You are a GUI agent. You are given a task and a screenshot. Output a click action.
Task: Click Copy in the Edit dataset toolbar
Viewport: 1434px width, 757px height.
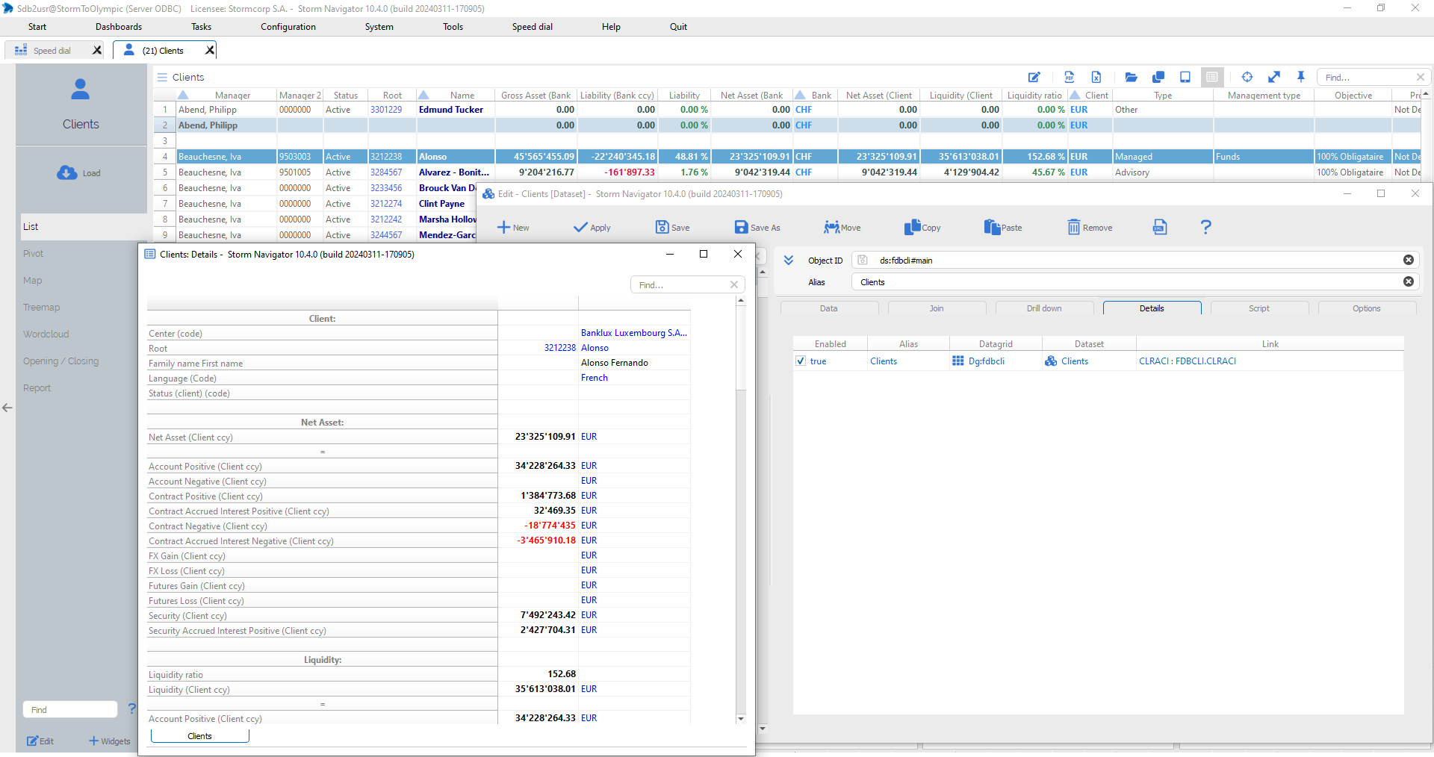(x=922, y=228)
